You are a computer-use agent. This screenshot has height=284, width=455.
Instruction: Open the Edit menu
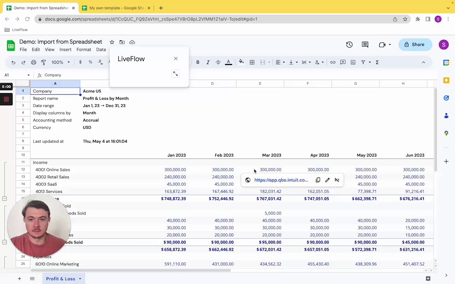[36, 50]
